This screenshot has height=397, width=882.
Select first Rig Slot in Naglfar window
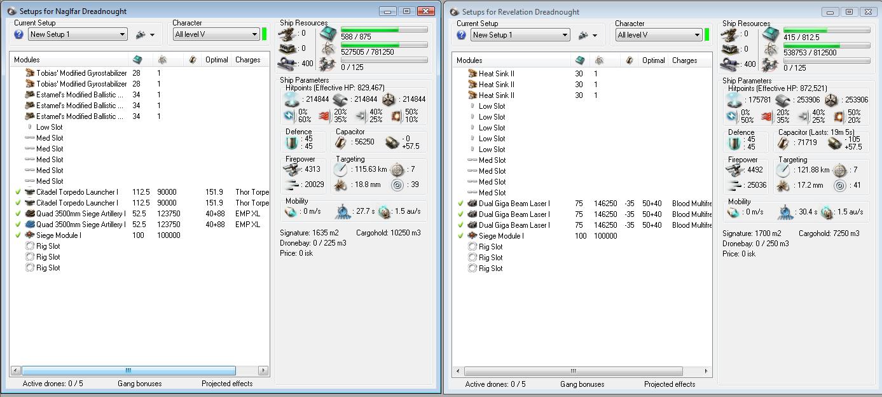(140, 246)
